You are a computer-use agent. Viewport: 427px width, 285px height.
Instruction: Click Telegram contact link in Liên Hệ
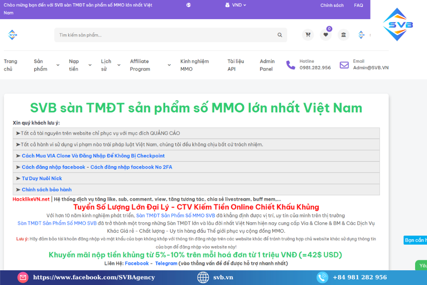point(166,263)
